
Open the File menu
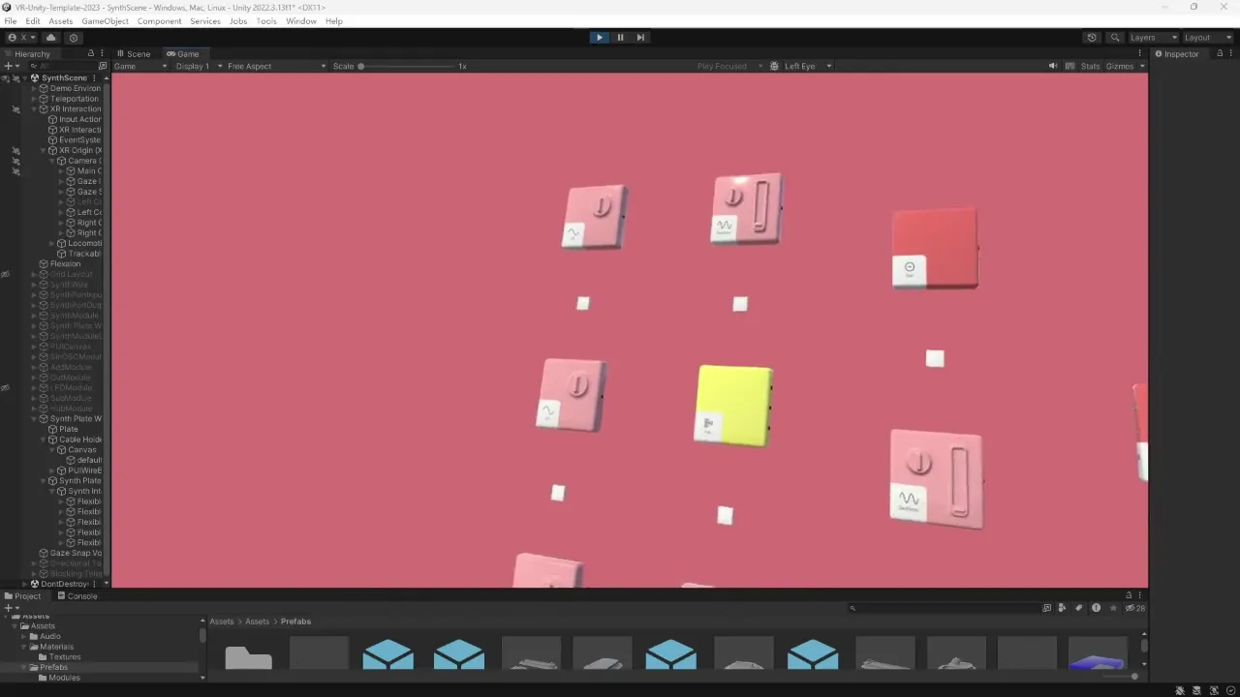point(11,21)
